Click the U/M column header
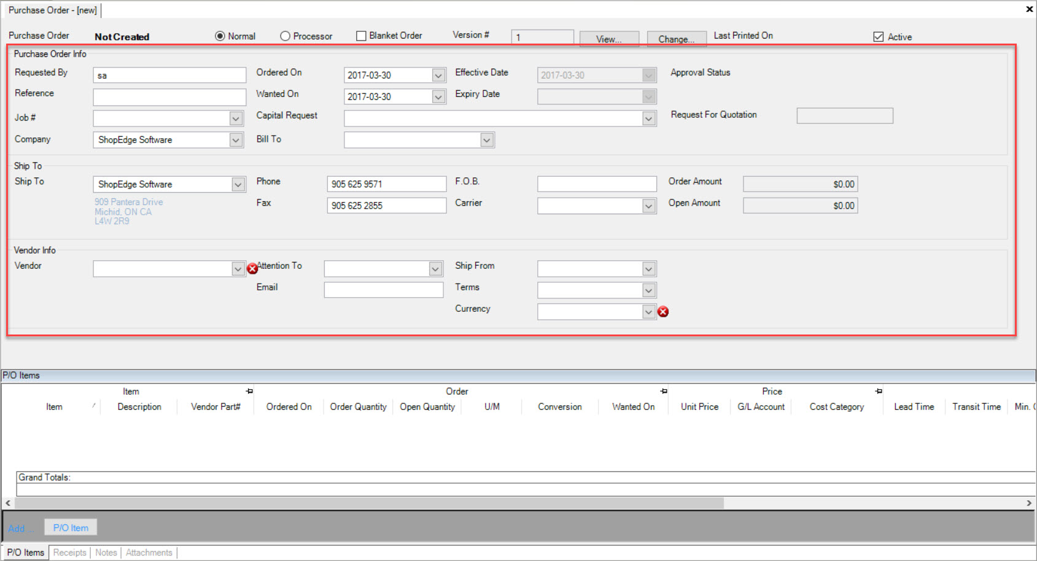Screen dimensions: 1037x561 pyautogui.click(x=492, y=407)
